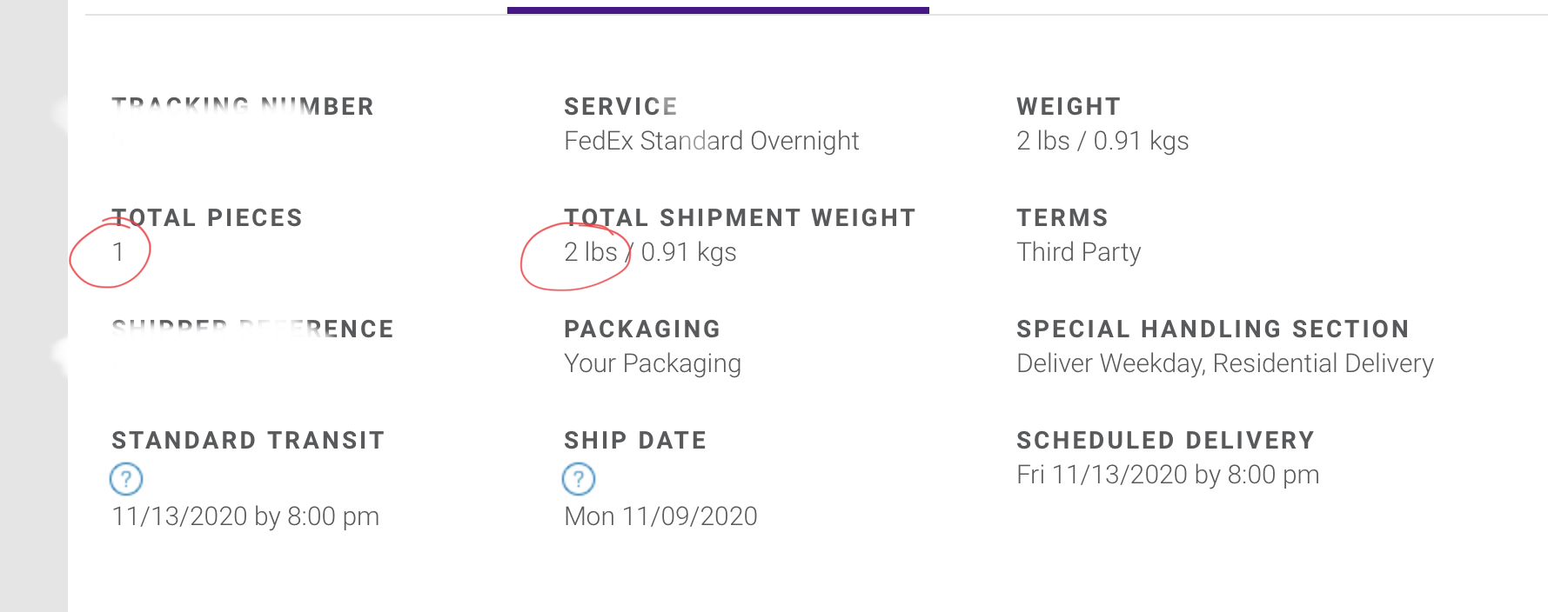Click the Packaging heading
The height and width of the screenshot is (612, 1548).
642,329
